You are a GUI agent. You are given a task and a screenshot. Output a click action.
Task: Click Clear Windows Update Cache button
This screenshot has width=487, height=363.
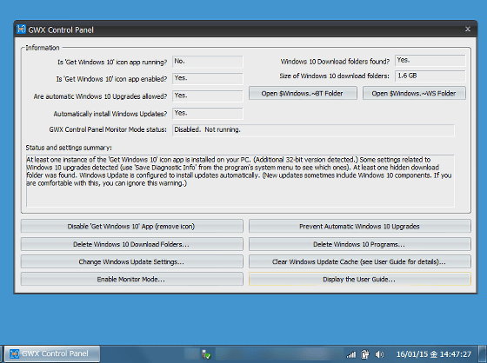(360, 261)
